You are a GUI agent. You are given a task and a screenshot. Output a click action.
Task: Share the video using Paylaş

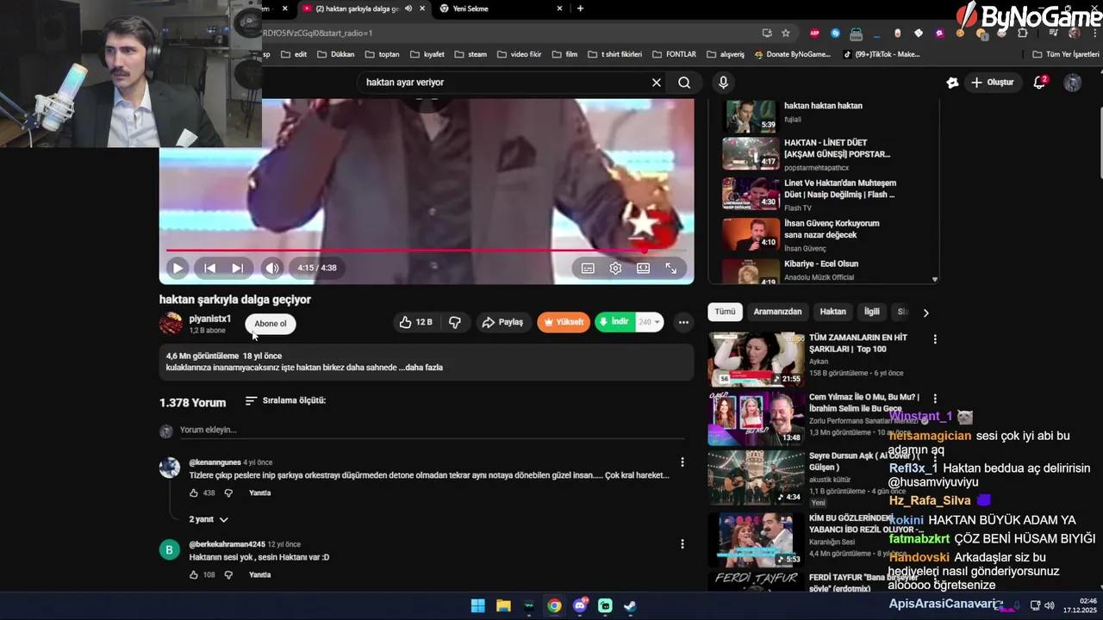click(x=502, y=322)
